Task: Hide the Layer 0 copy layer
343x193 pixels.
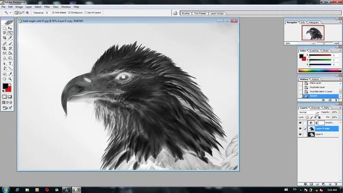Action: click(300, 129)
